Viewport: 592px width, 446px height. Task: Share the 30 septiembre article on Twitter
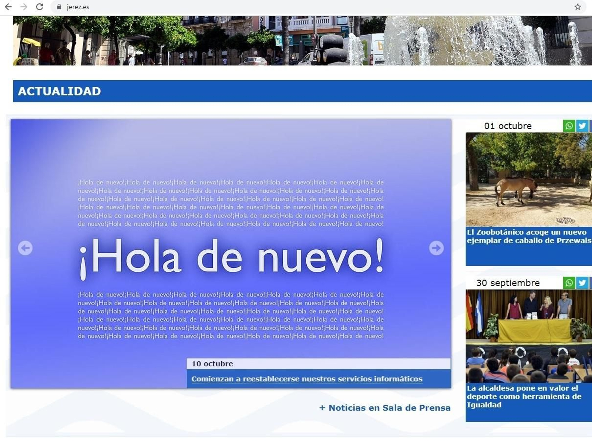tap(582, 283)
